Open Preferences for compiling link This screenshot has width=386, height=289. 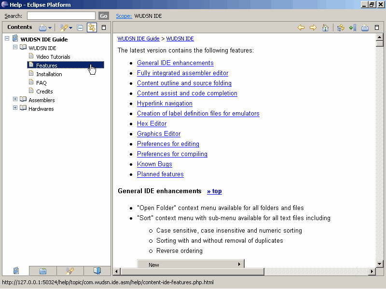click(x=172, y=154)
